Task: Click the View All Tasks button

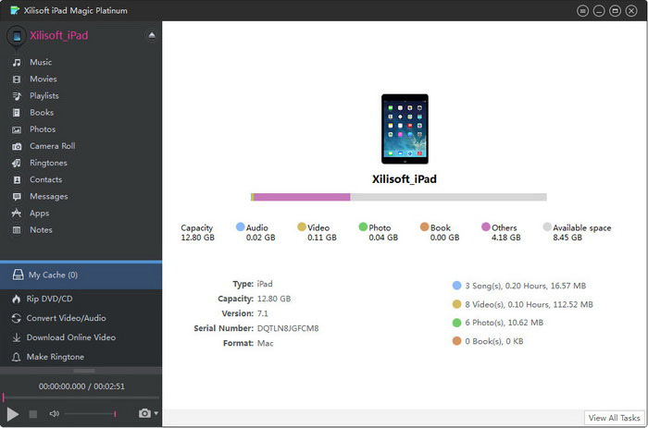Action: (x=613, y=418)
